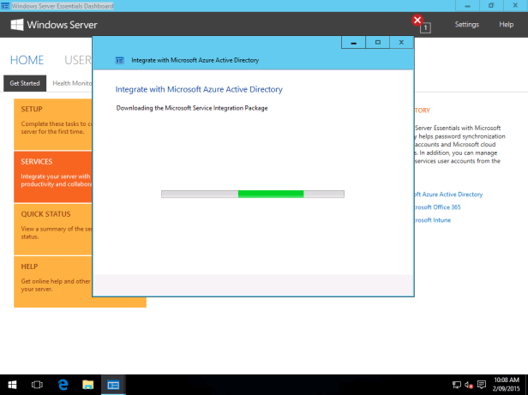Open the Start menu

point(12,385)
